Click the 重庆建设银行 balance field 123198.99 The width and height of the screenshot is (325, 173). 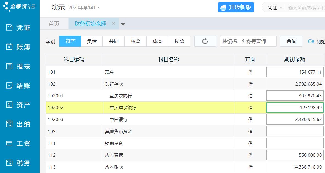(295, 108)
